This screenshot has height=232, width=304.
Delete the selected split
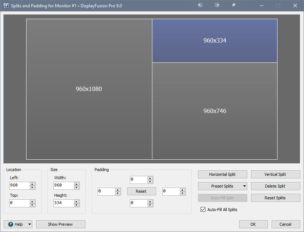coord(275,186)
